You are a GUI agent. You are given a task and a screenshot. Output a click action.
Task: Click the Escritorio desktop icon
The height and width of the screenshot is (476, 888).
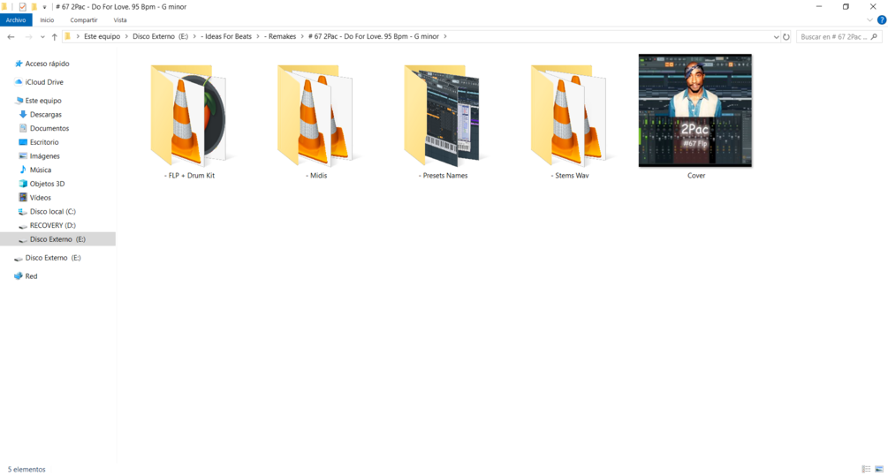coord(23,142)
